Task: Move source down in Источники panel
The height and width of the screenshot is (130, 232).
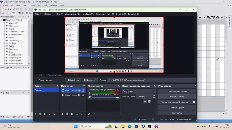Action: [81, 114]
